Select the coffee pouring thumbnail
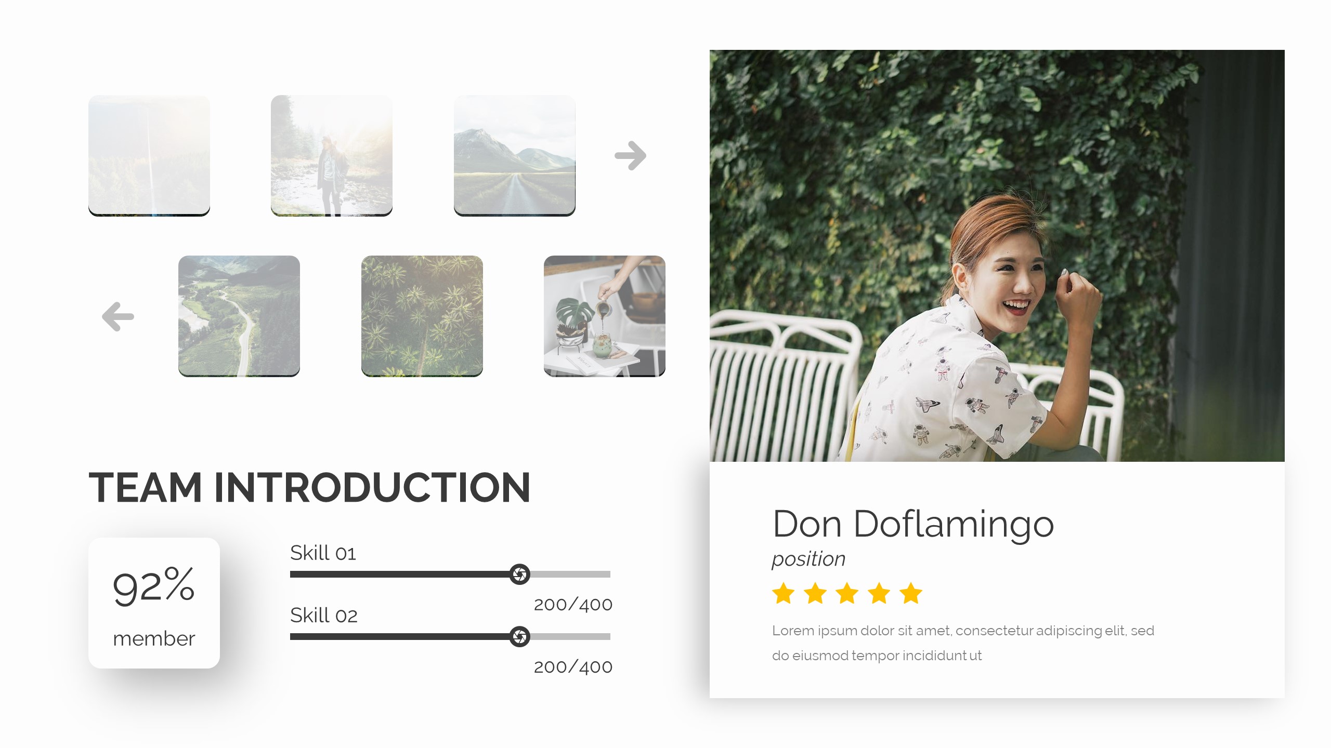 604,316
